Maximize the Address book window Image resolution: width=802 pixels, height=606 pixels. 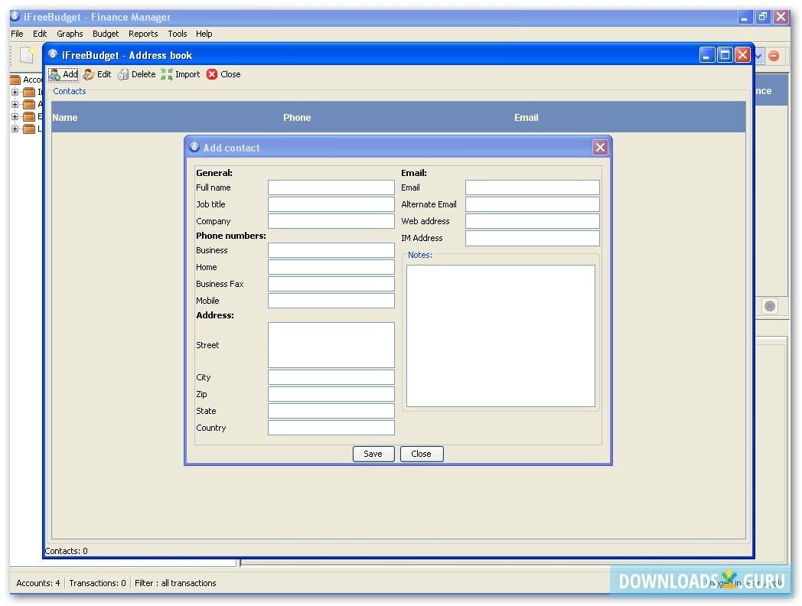point(725,55)
